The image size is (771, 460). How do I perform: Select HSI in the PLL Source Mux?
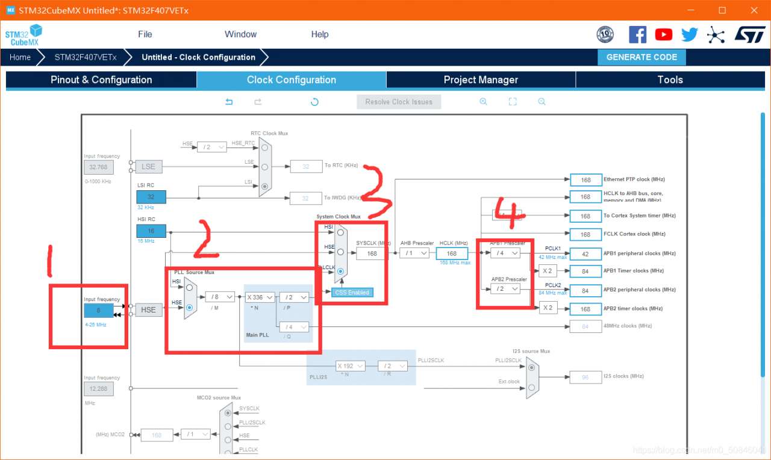[189, 287]
